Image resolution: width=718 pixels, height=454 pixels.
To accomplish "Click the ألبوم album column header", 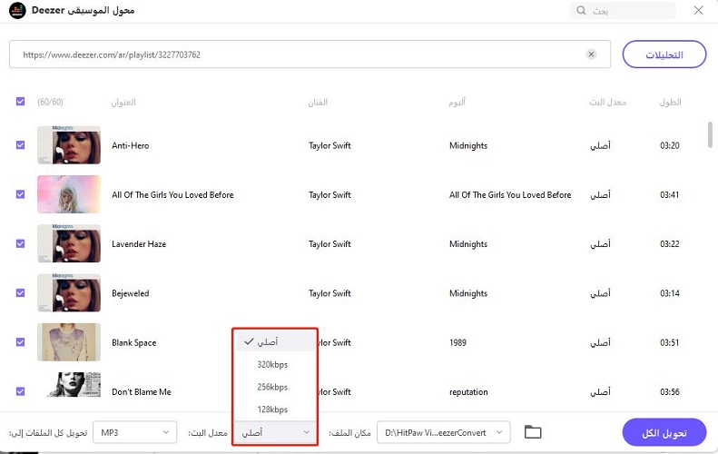I will click(457, 102).
